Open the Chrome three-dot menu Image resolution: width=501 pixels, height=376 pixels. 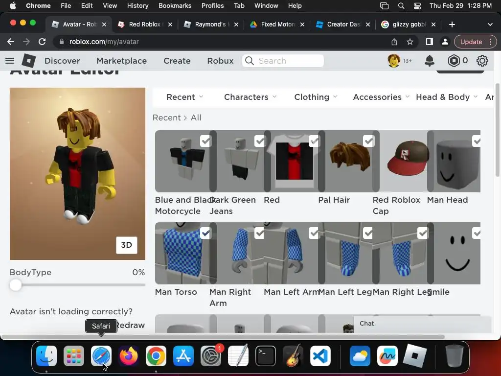(490, 42)
